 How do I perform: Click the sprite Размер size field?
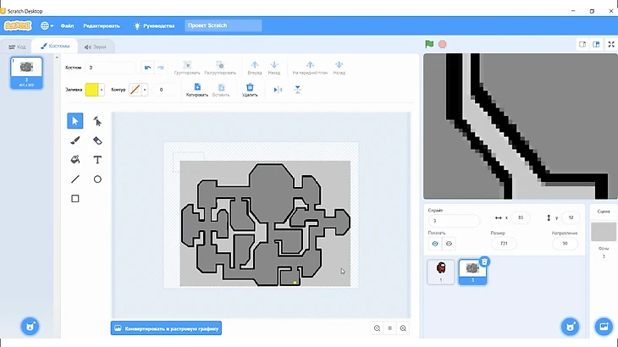[504, 244]
